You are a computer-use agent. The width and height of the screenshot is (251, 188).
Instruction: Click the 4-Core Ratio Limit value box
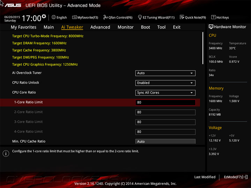[165, 132]
